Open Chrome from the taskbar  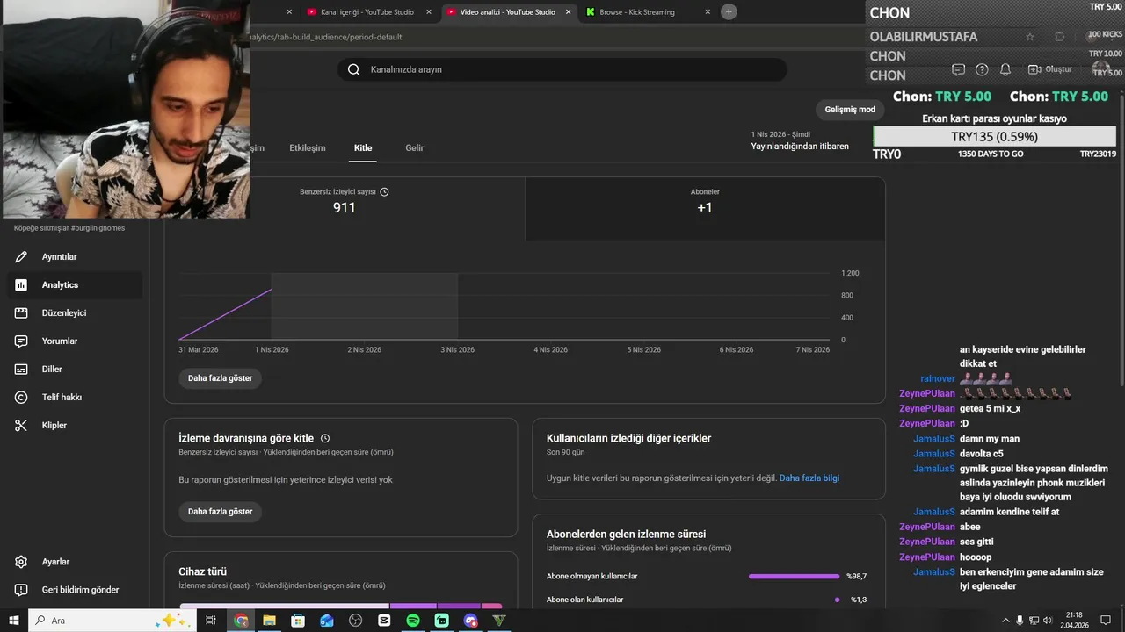(241, 621)
